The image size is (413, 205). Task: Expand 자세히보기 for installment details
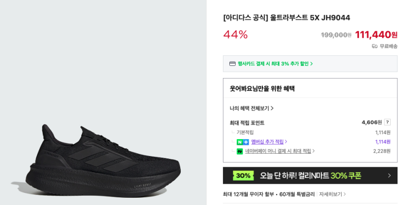[332, 194]
